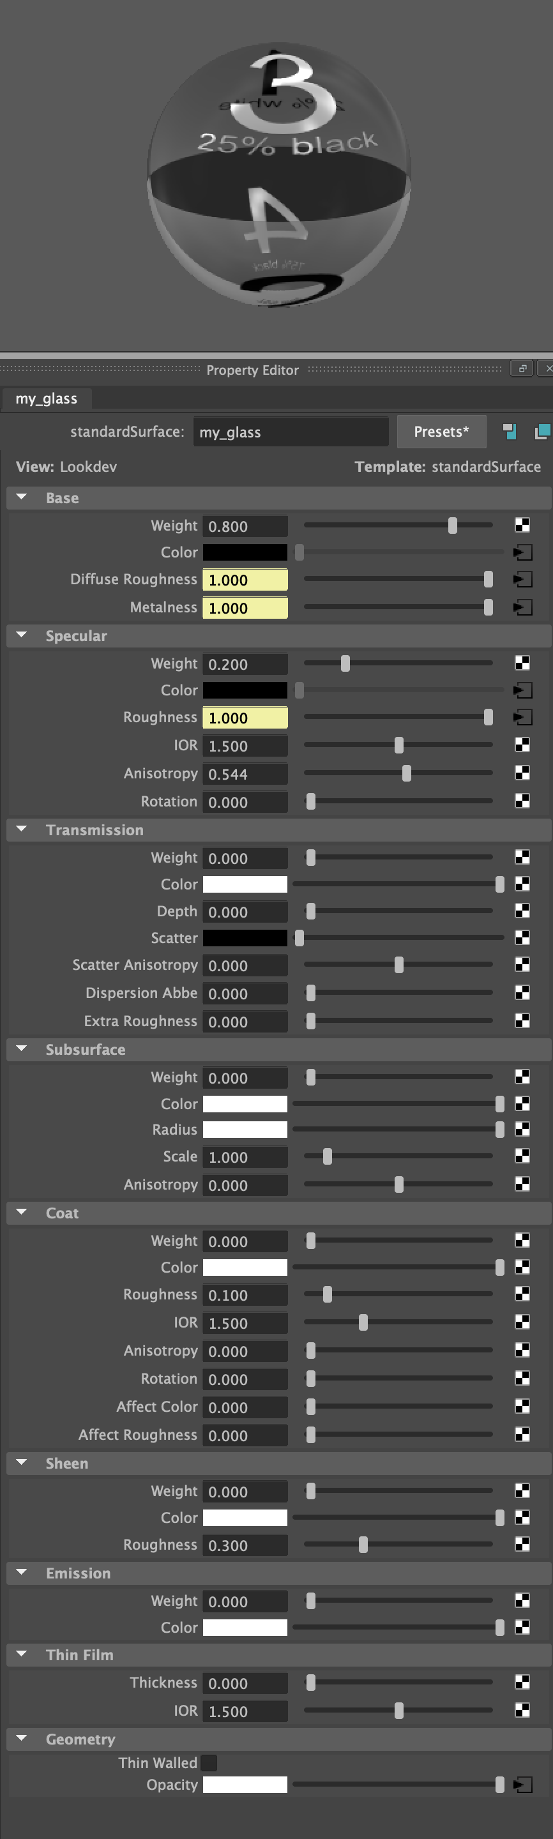Click the Metalness connected input arrow icon

click(x=522, y=607)
